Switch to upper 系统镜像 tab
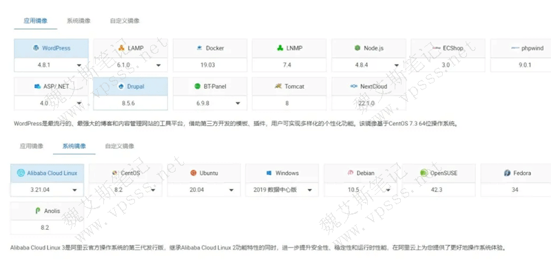 tap(79, 21)
